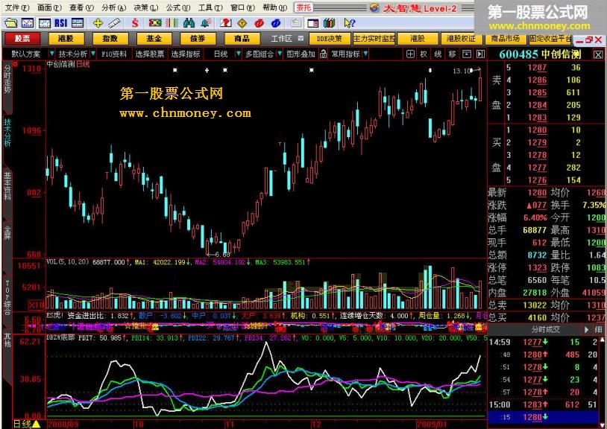The height and width of the screenshot is (429, 607).
Task: Open the 画面 menu
Action: point(49,7)
